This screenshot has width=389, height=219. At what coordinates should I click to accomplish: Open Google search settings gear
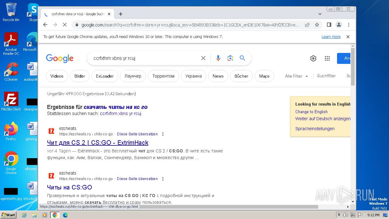313,58
